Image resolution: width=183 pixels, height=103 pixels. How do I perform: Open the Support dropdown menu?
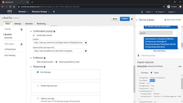(172, 12)
